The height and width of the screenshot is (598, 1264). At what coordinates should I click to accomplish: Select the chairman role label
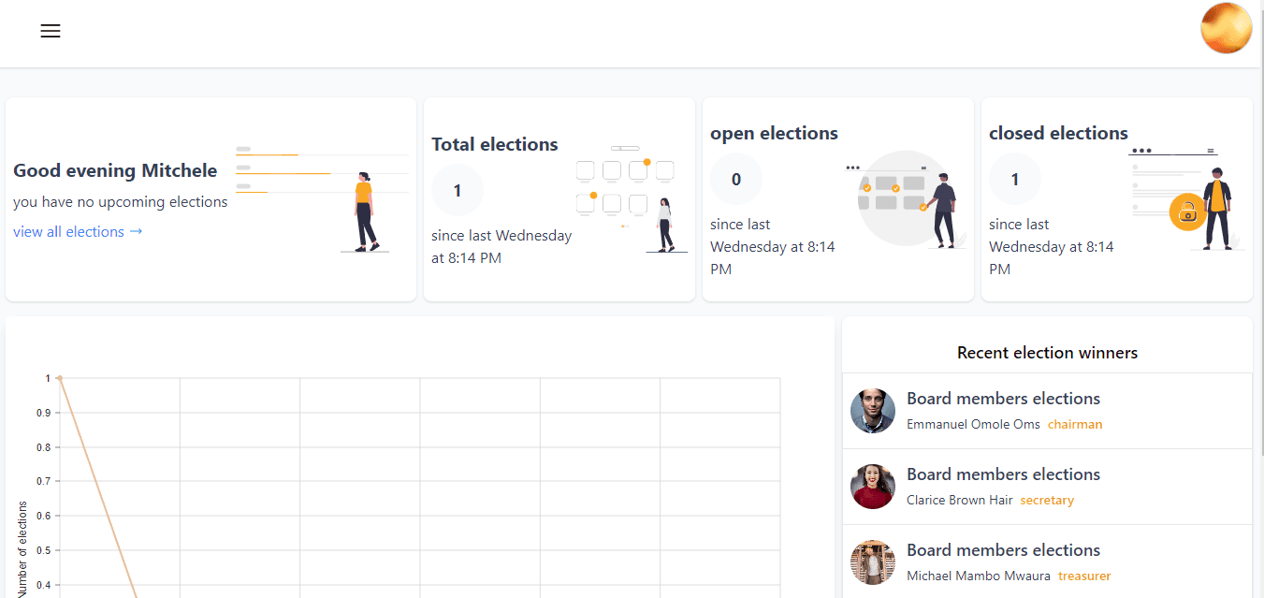tap(1074, 424)
